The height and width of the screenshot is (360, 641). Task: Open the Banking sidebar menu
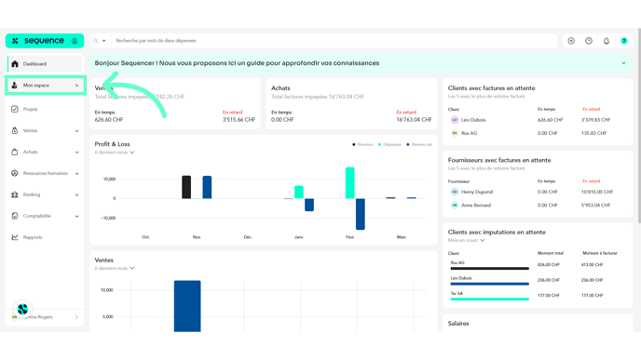coord(45,194)
